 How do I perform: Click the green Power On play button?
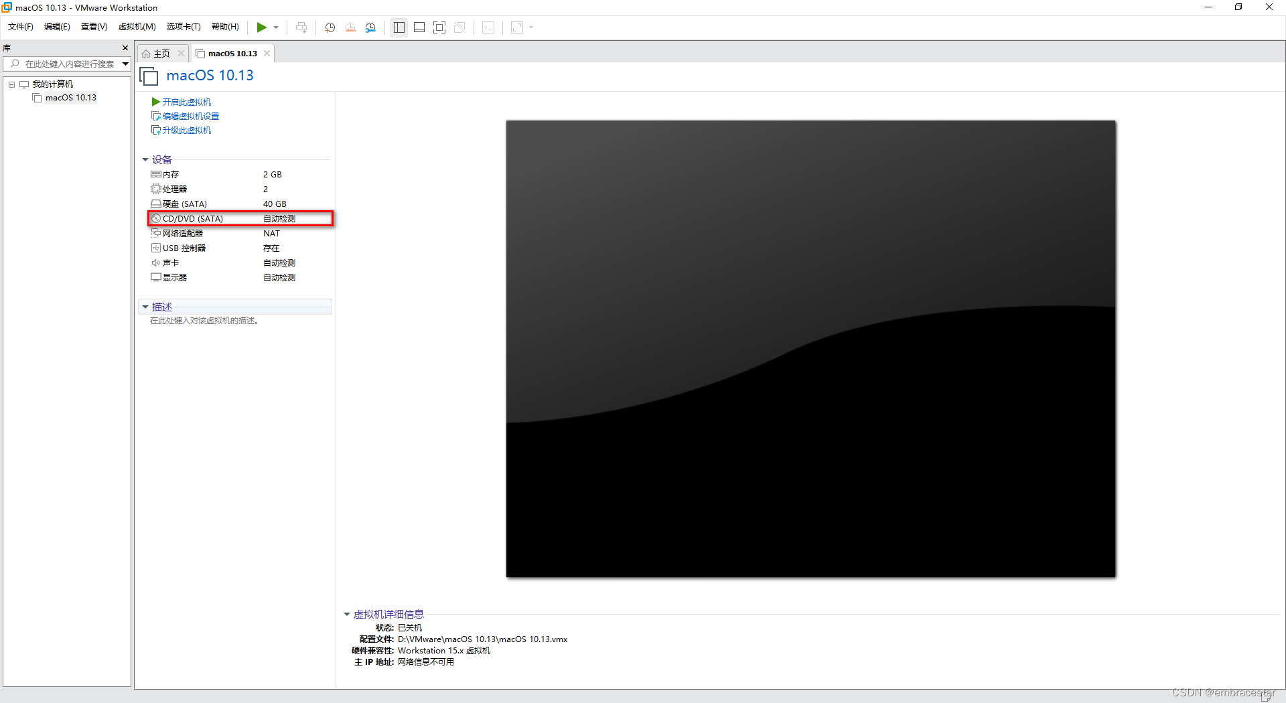tap(262, 27)
